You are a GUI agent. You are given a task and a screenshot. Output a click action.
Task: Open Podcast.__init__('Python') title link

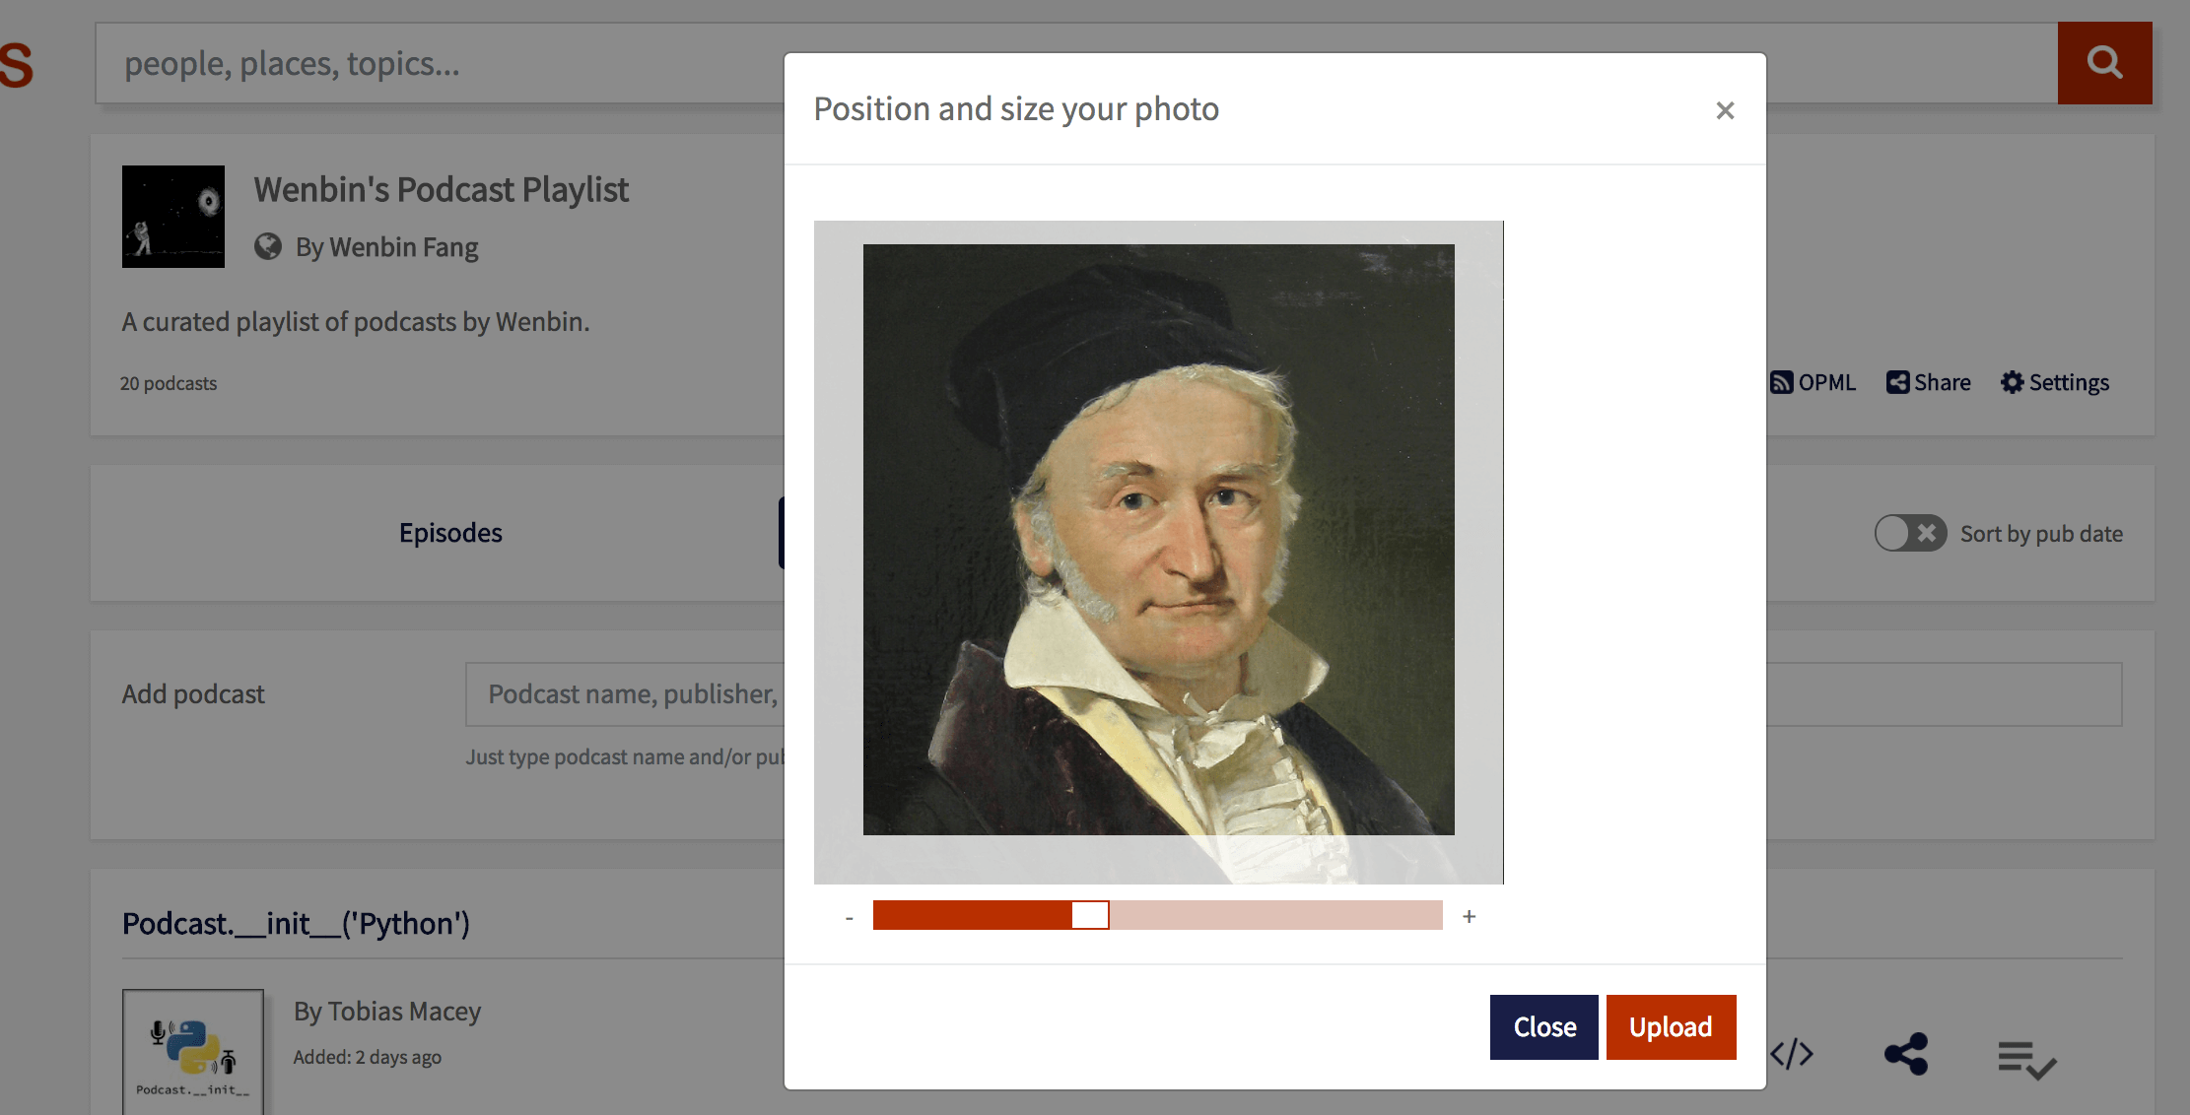296,924
